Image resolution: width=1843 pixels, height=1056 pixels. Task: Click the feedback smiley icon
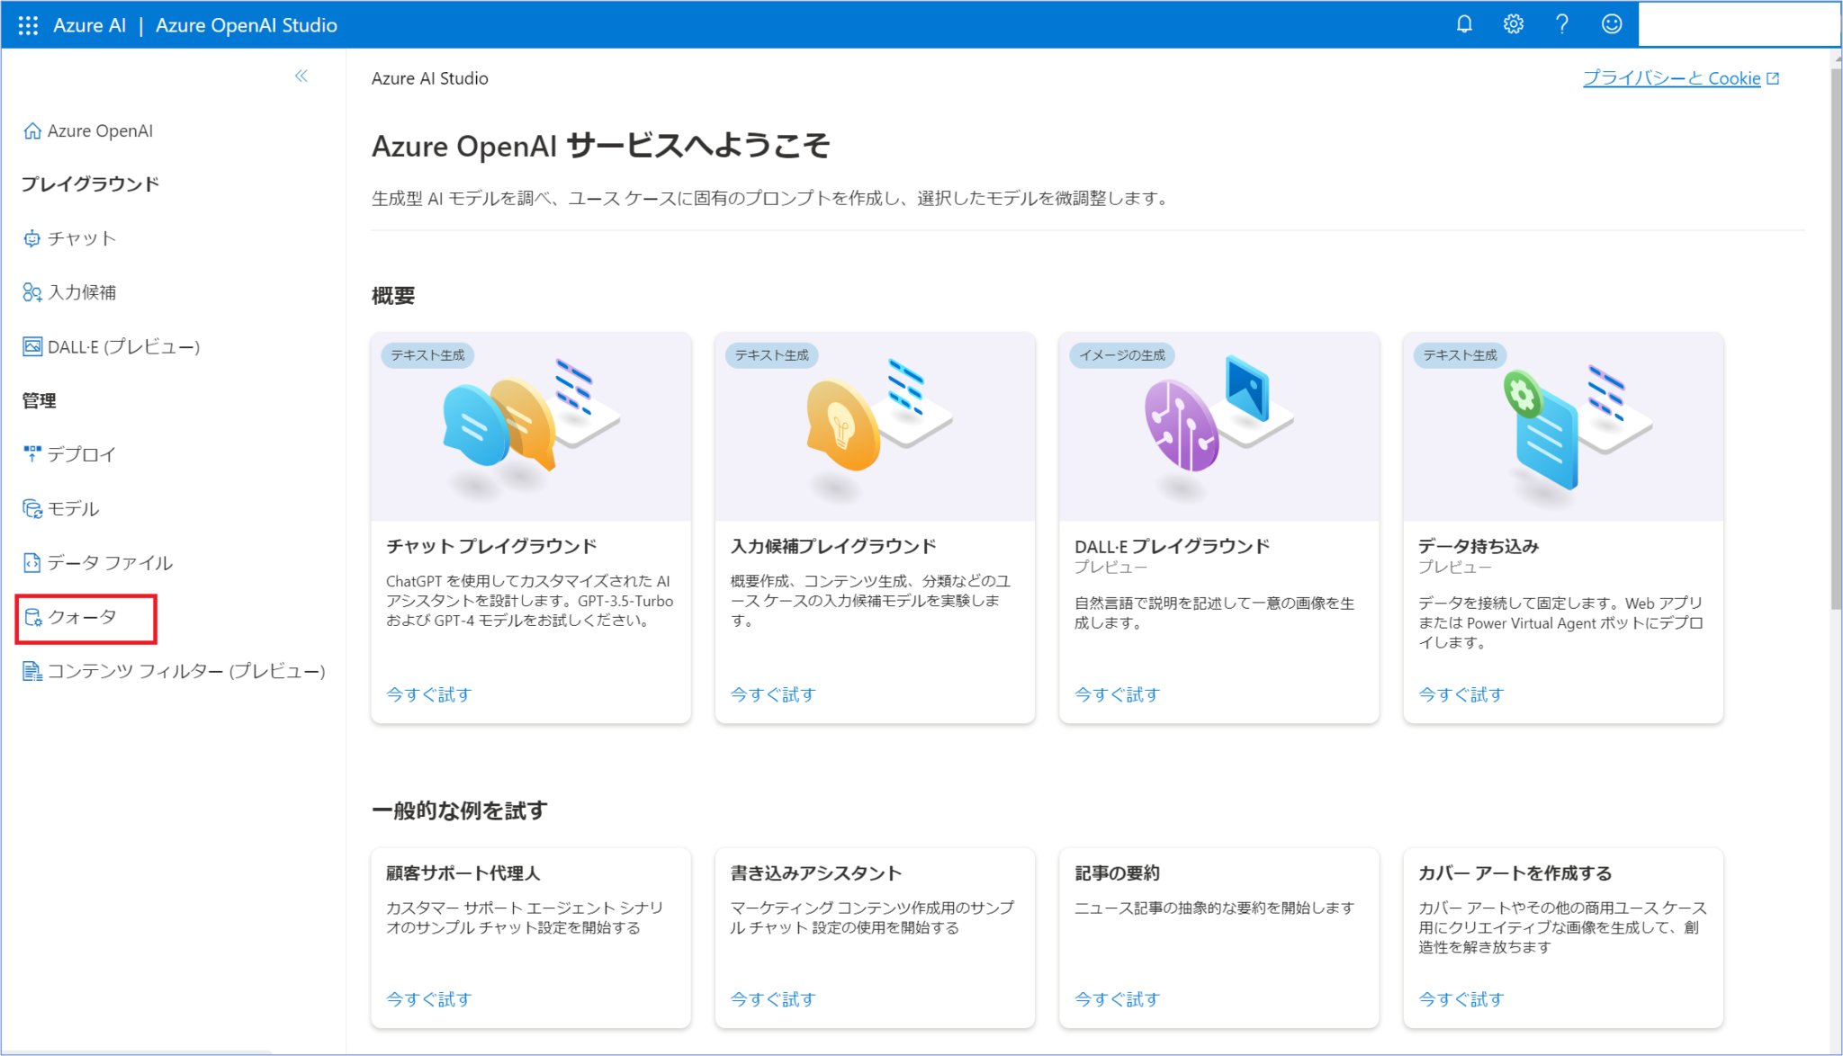(1611, 24)
